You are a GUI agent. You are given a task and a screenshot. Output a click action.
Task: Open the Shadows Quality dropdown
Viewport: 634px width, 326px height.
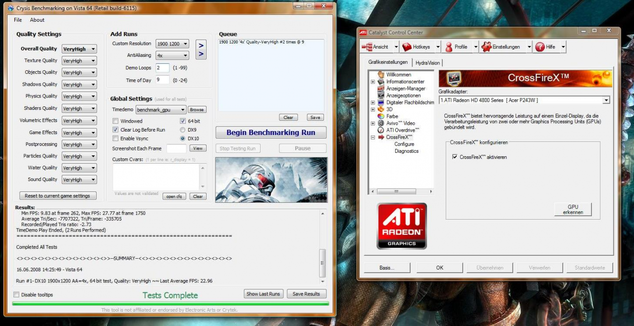pyautogui.click(x=79, y=85)
